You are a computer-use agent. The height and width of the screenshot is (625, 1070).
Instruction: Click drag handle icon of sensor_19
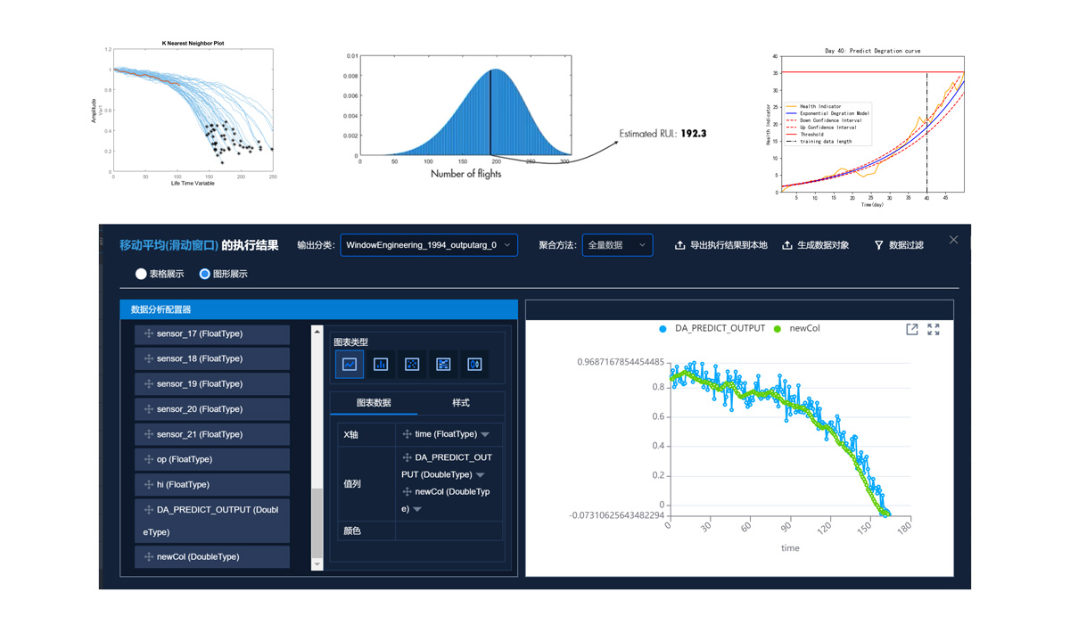click(148, 383)
